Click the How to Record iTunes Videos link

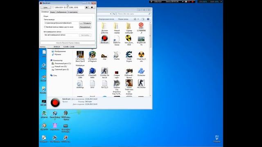tap(68, 43)
